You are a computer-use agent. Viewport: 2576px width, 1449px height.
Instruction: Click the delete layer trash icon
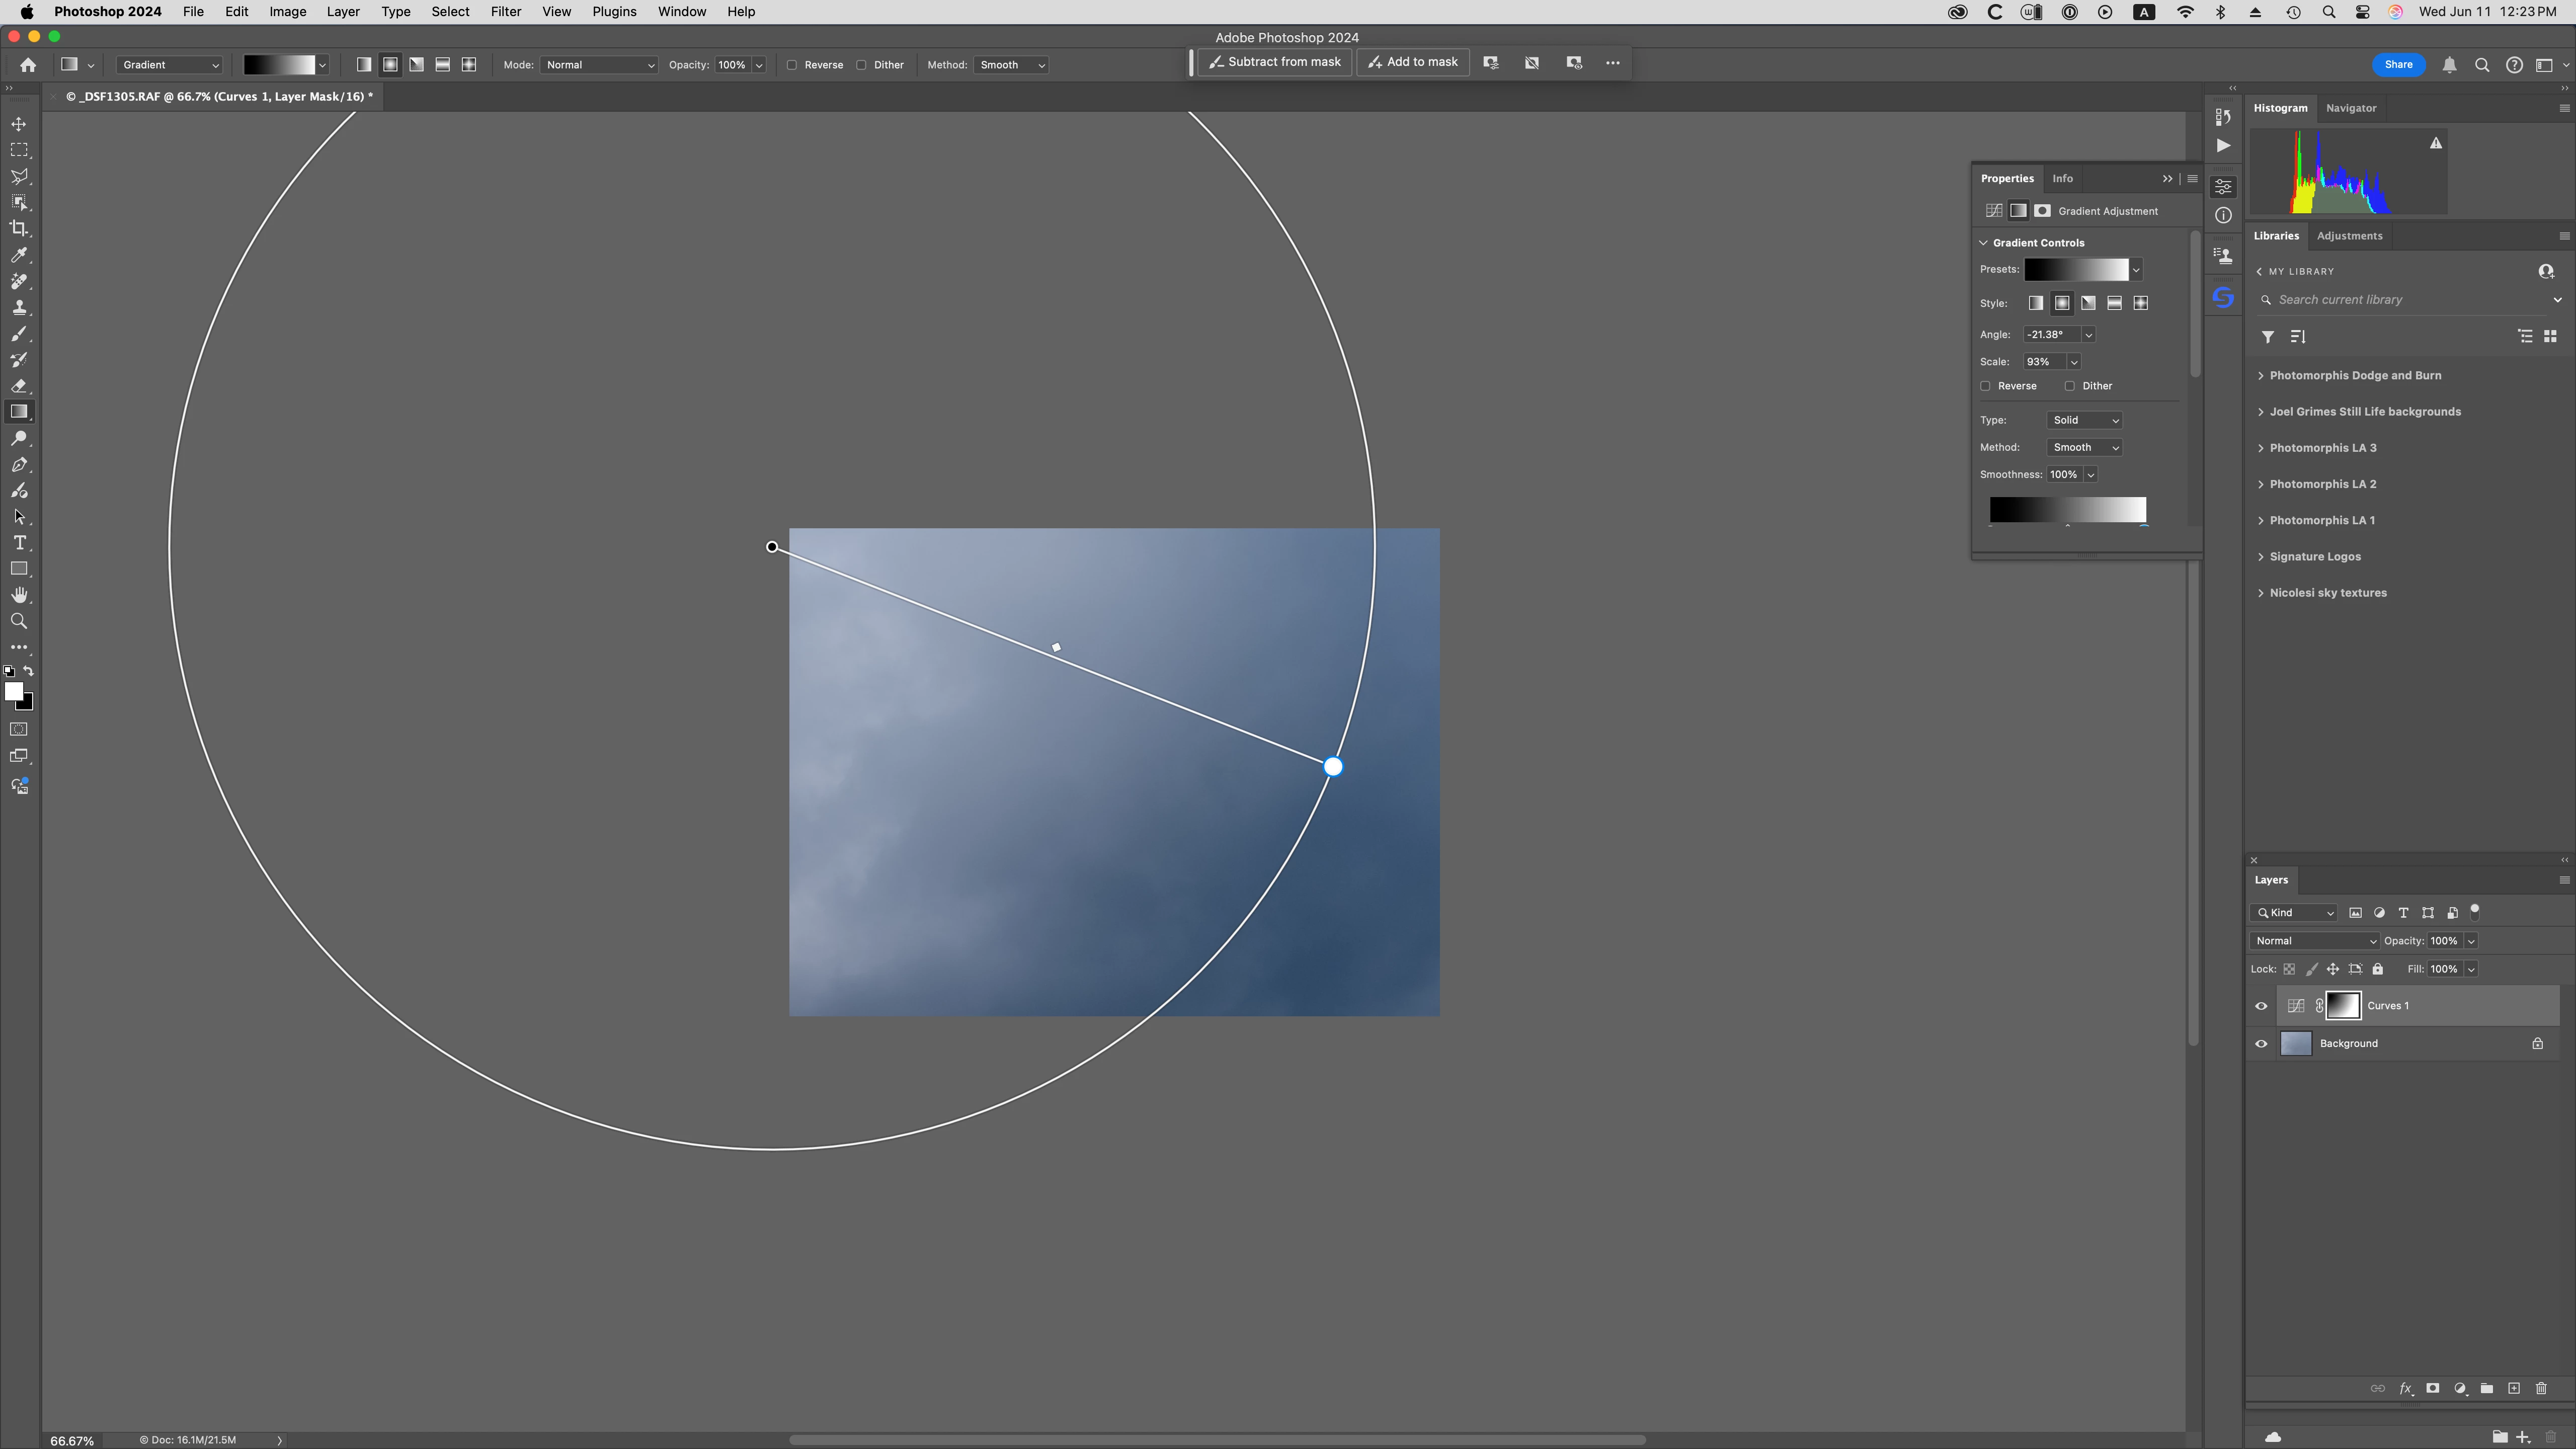(x=2541, y=1389)
